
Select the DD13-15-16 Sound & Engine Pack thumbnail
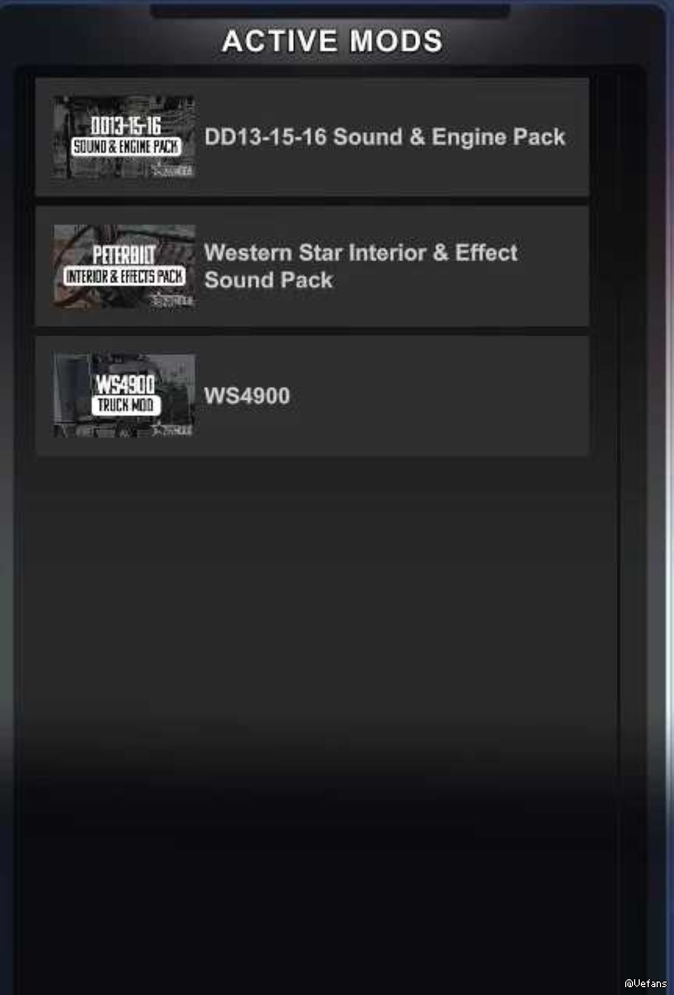pos(124,137)
